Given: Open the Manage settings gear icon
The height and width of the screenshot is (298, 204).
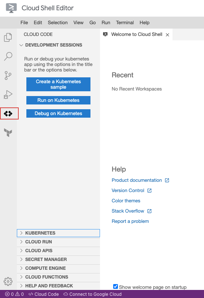Looking at the screenshot, I should pos(8,281).
